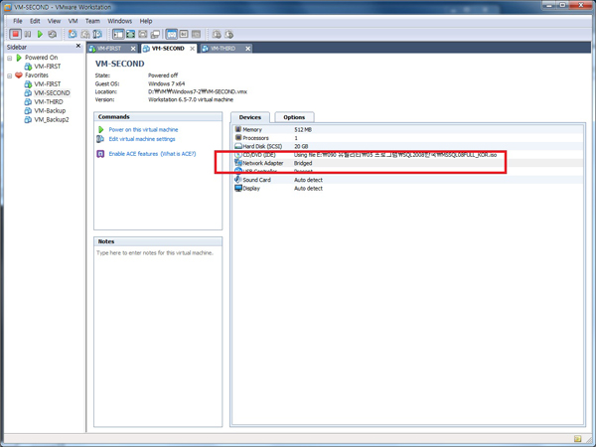Select VM-SECOND in Favorites
The width and height of the screenshot is (596, 447).
click(52, 92)
